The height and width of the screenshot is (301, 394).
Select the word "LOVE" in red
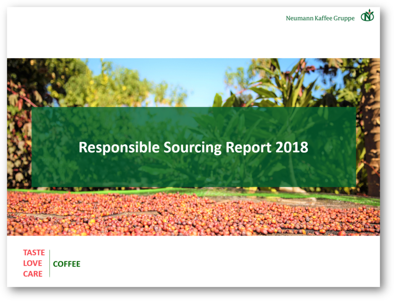click(33, 263)
